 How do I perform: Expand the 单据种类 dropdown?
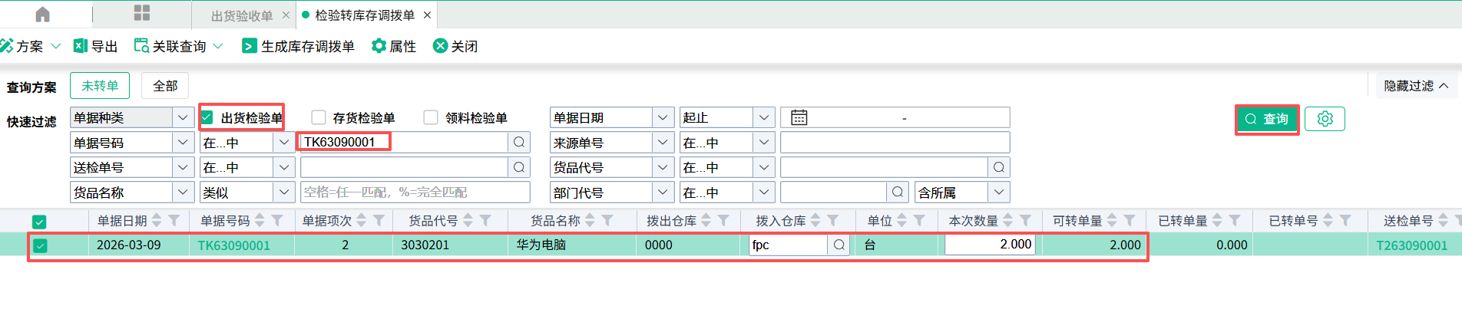(182, 117)
